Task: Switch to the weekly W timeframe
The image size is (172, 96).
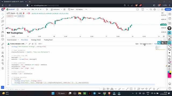Action: coord(41,10)
